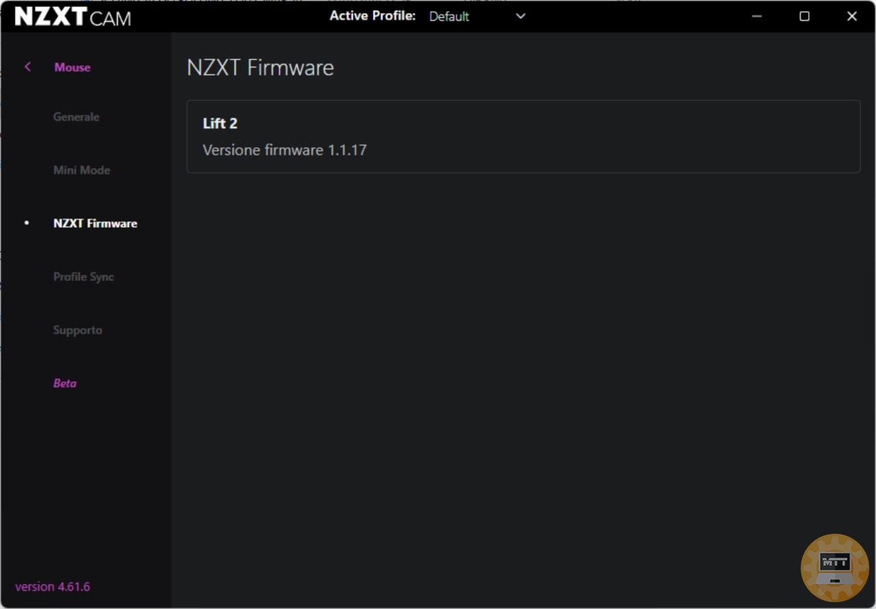Select NZXT Firmware in the sidebar
Image resolution: width=876 pixels, height=609 pixels.
[x=95, y=224]
